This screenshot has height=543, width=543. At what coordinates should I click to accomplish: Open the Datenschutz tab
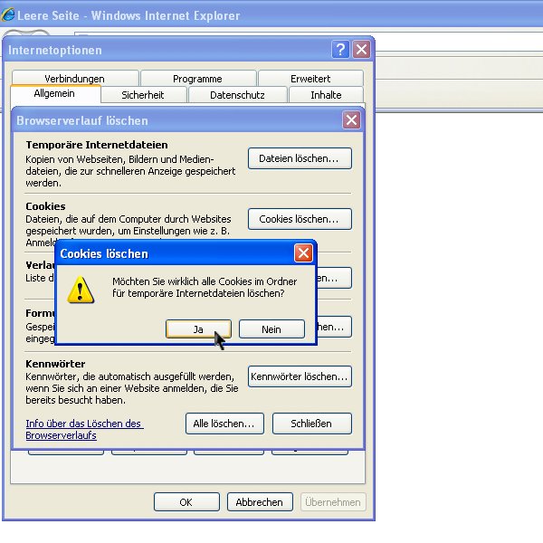click(237, 95)
